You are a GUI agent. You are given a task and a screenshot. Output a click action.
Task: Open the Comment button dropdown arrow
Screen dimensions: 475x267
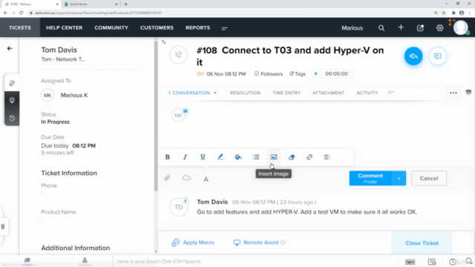(399, 178)
